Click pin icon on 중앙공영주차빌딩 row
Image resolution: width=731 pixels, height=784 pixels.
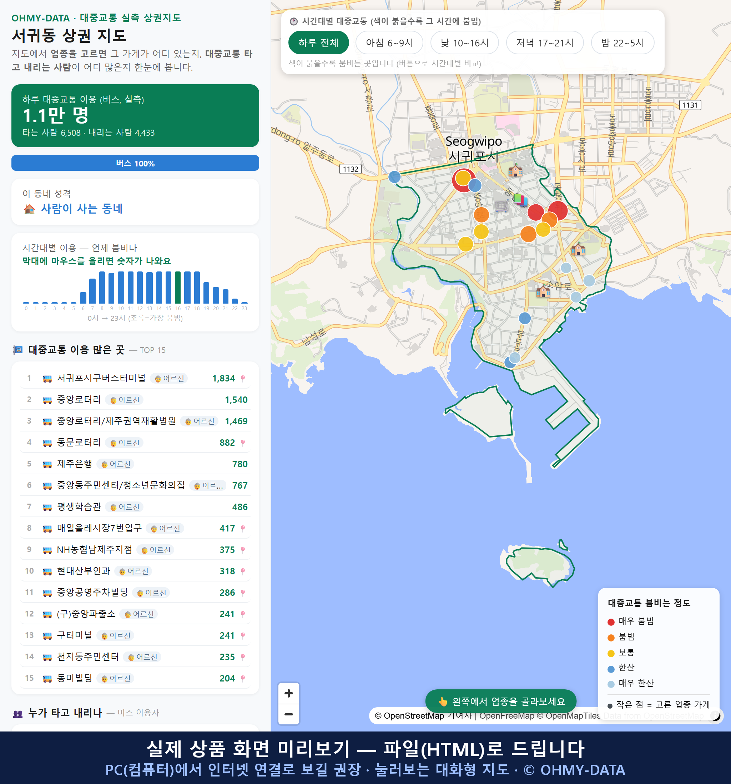(243, 593)
